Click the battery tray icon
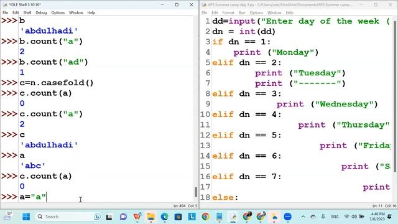The height and width of the screenshot is (224, 398). [x=362, y=217]
